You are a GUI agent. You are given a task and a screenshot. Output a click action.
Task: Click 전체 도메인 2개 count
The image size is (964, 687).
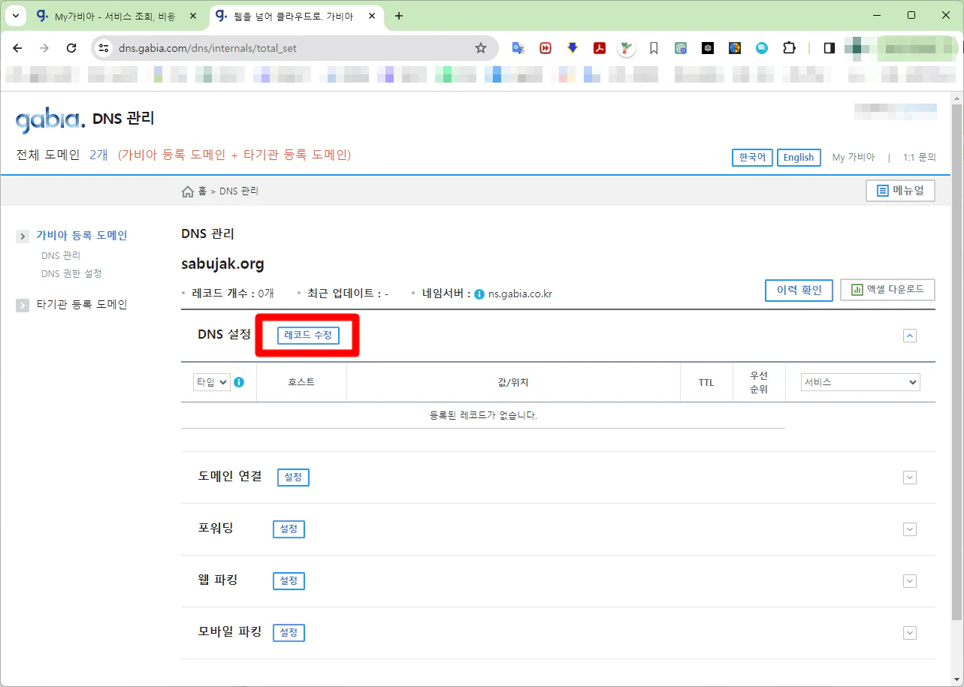(x=98, y=155)
